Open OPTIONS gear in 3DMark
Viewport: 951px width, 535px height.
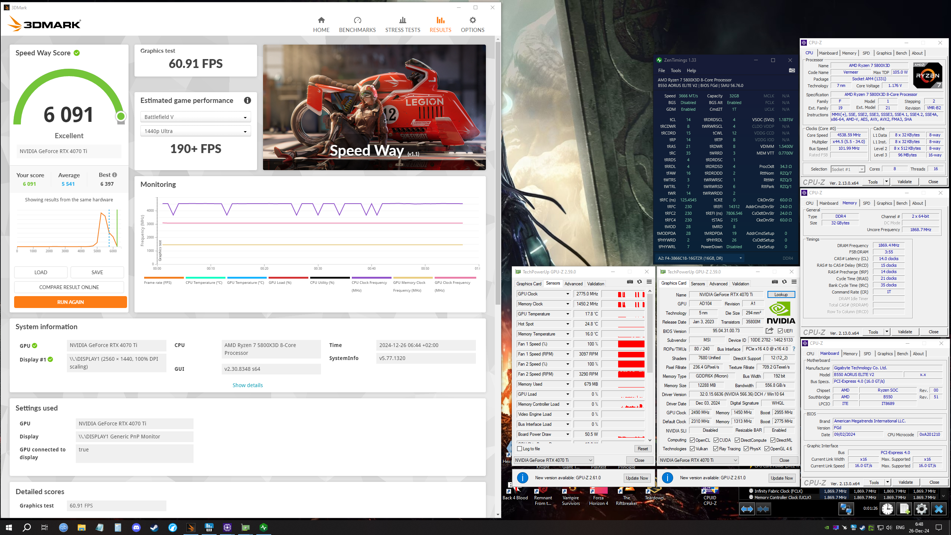click(473, 25)
